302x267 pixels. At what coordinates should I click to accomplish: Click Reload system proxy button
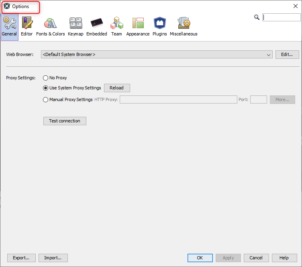(x=117, y=88)
